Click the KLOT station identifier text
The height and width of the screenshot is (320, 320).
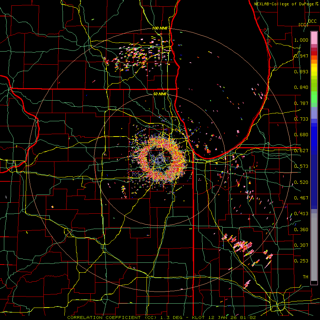coord(199,318)
